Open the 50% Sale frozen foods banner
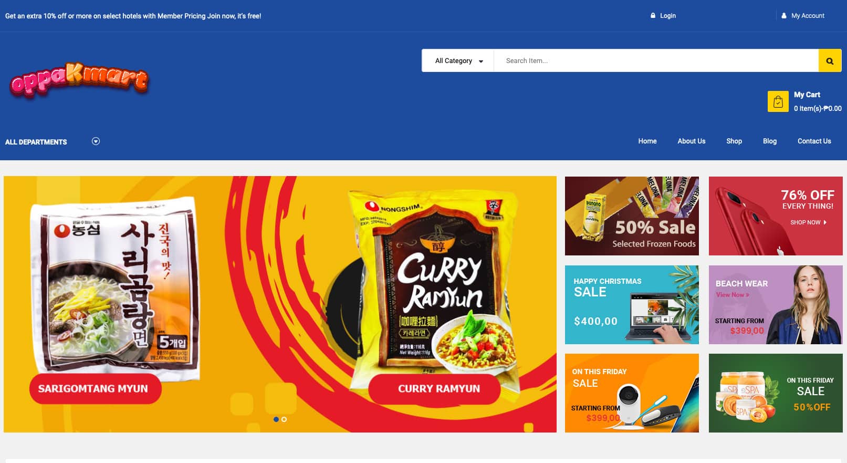Viewport: 847px width, 463px height. [632, 216]
